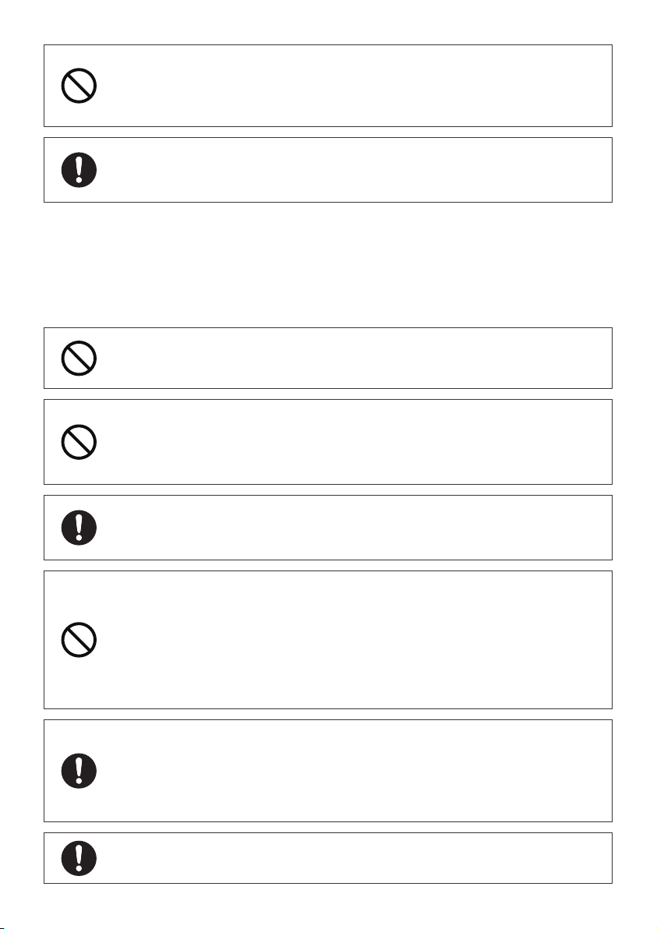Click blank content area of the seventh box
This screenshot has width=657, height=929.
pos(355,771)
